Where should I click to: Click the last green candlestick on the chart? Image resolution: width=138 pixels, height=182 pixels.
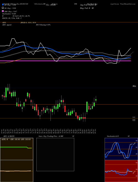click(96, 100)
